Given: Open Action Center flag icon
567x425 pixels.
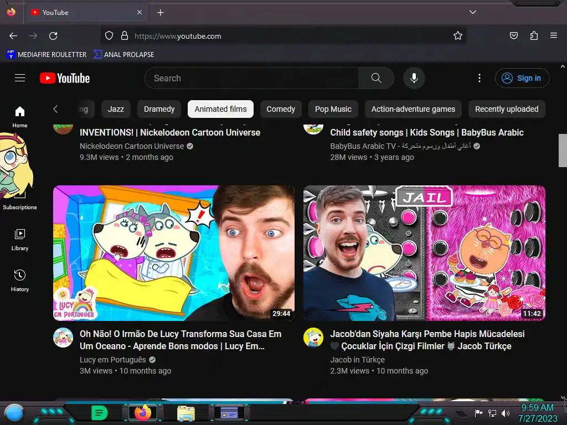Looking at the screenshot, I should [x=478, y=413].
